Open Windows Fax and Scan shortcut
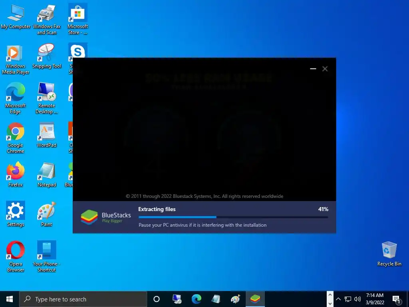 [47, 20]
